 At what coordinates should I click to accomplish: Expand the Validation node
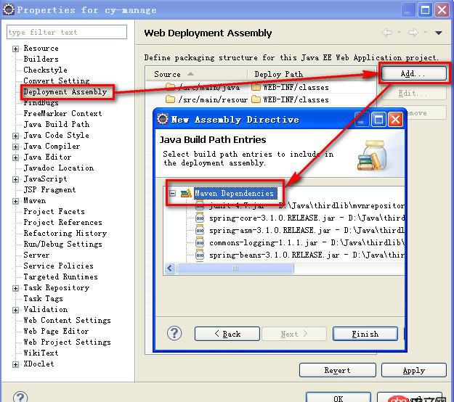click(x=16, y=310)
